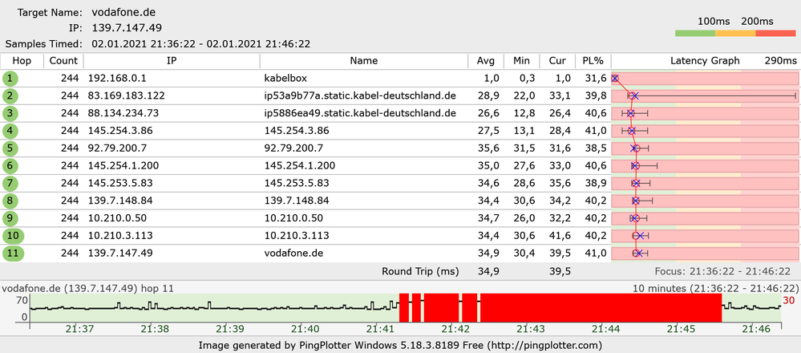This screenshot has width=801, height=353.
Task: Click Avg value 35,6 in hop 5
Action: coord(487,148)
